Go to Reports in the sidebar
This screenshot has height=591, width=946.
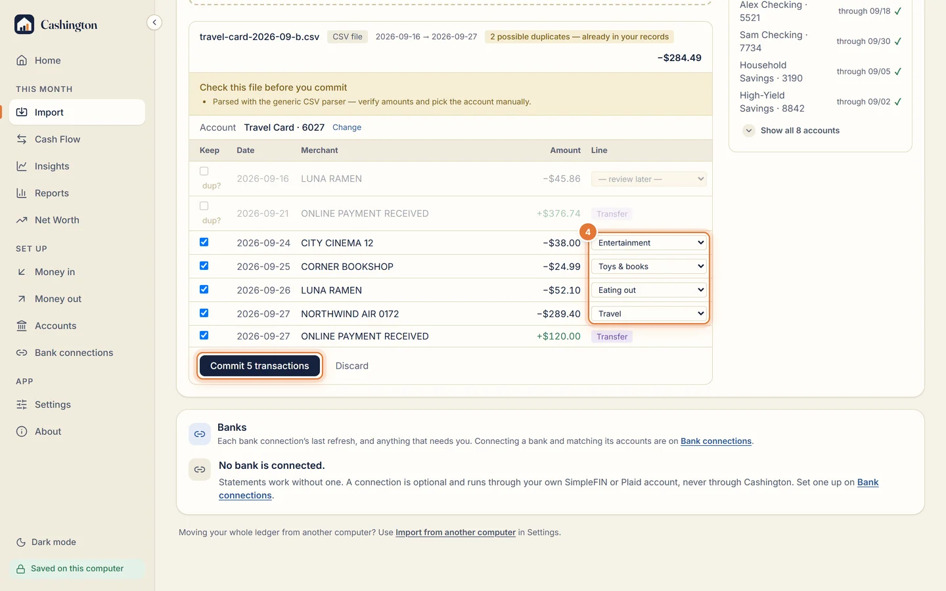pos(77,193)
